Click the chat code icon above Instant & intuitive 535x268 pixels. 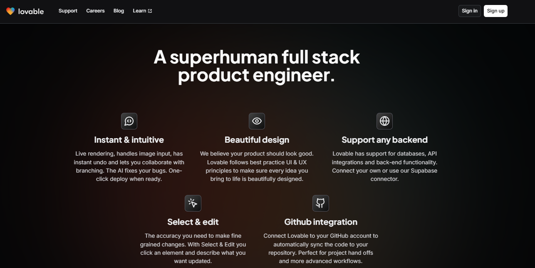coord(129,121)
